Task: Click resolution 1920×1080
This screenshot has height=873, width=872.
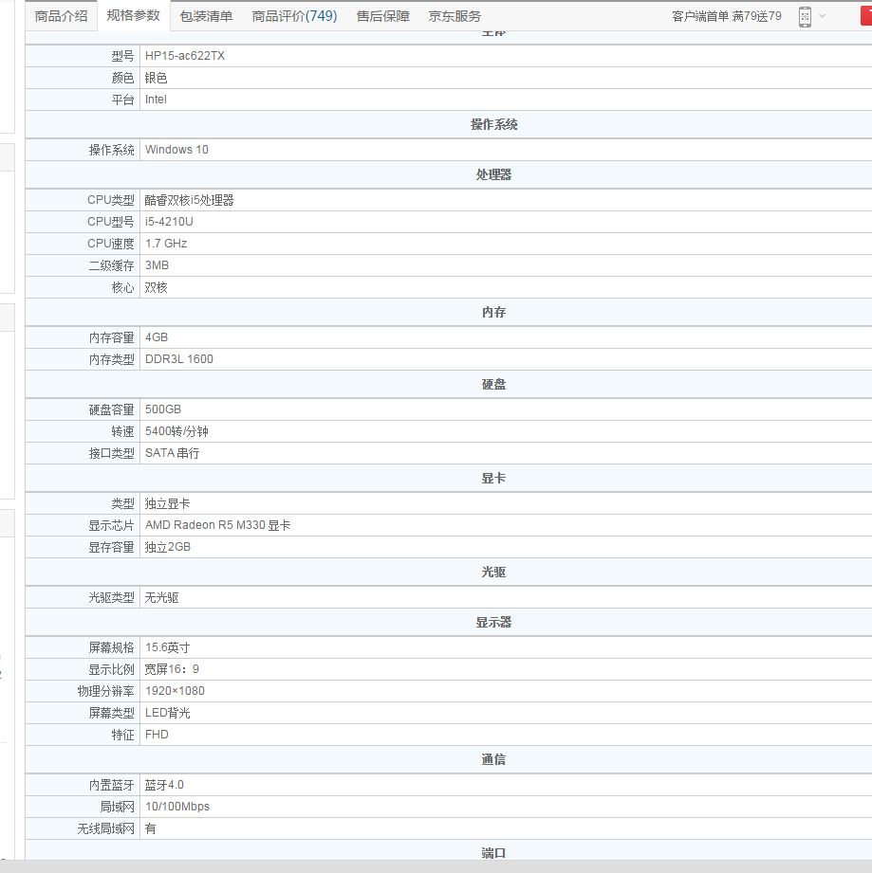Action: tap(175, 691)
